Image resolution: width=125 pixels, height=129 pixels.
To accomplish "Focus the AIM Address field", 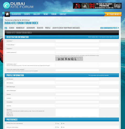I will coord(77,83).
